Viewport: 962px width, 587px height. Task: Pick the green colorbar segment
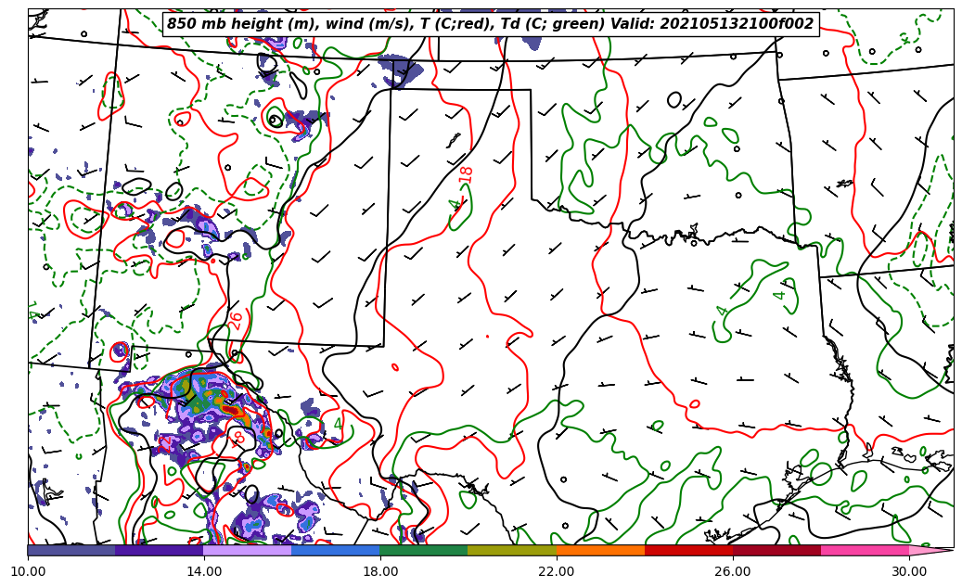pyautogui.click(x=424, y=550)
